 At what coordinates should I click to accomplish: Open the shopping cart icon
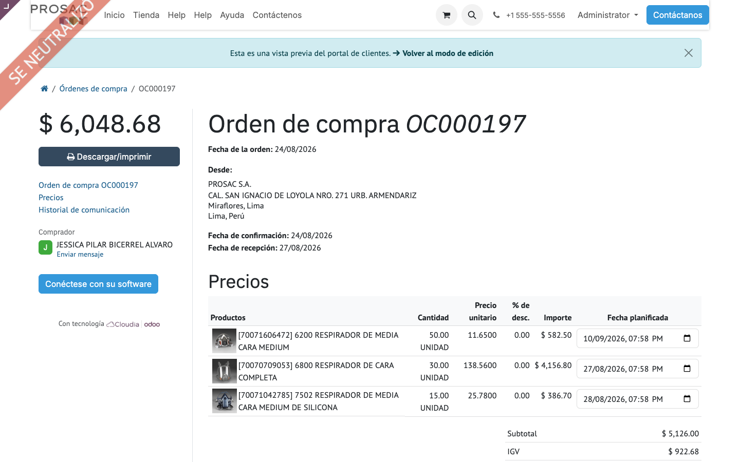tap(447, 15)
